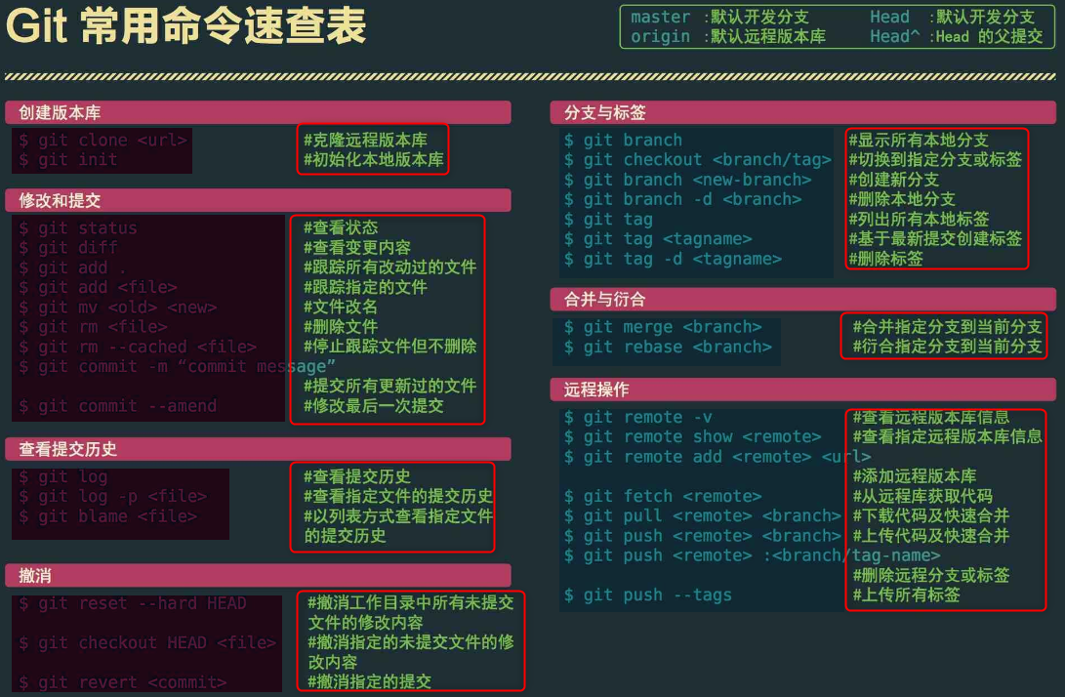Click the "$ git remote -v" command
1065x697 pixels.
click(x=637, y=417)
